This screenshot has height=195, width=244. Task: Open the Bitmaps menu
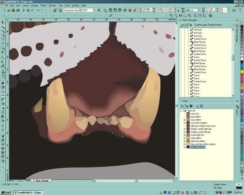point(53,5)
